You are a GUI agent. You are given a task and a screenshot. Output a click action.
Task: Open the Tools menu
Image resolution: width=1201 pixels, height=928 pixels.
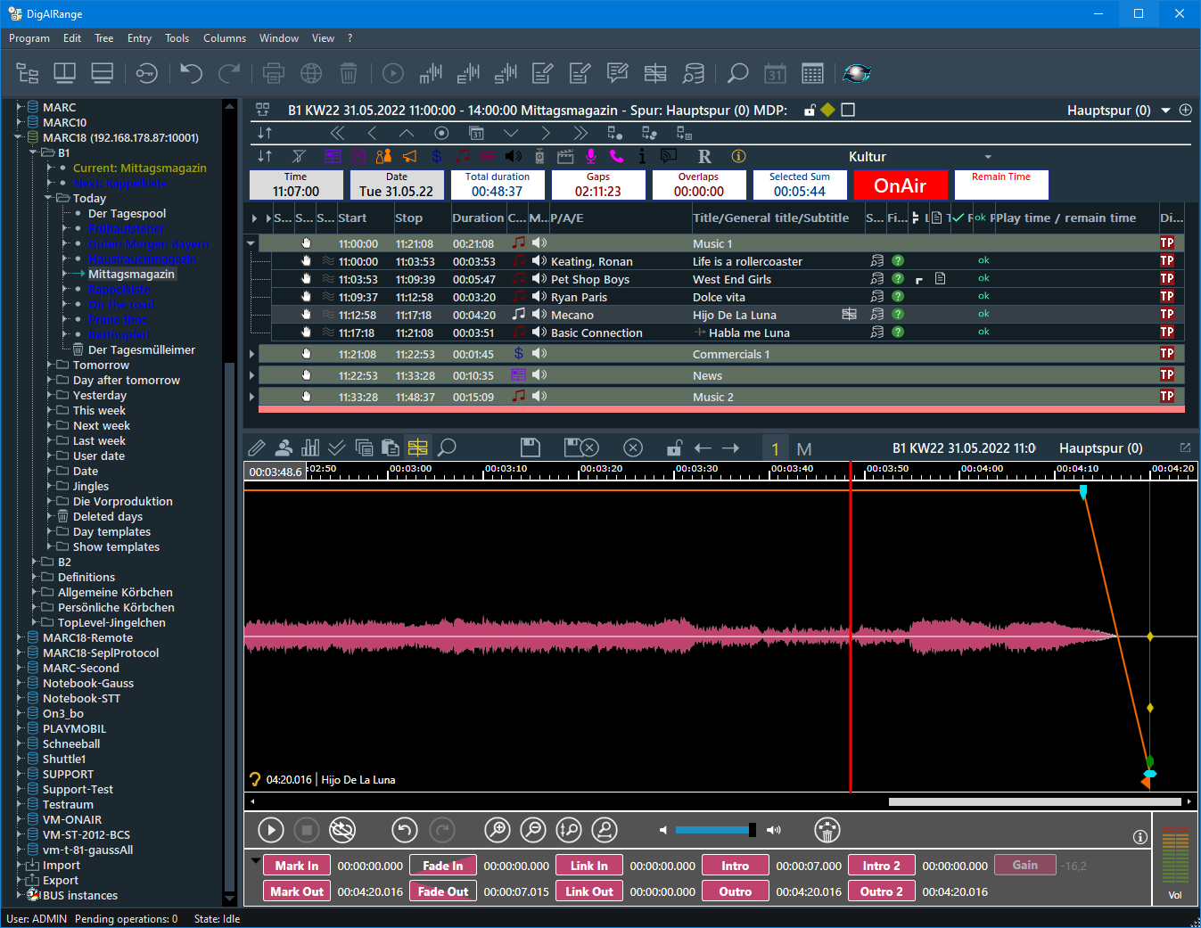[177, 38]
